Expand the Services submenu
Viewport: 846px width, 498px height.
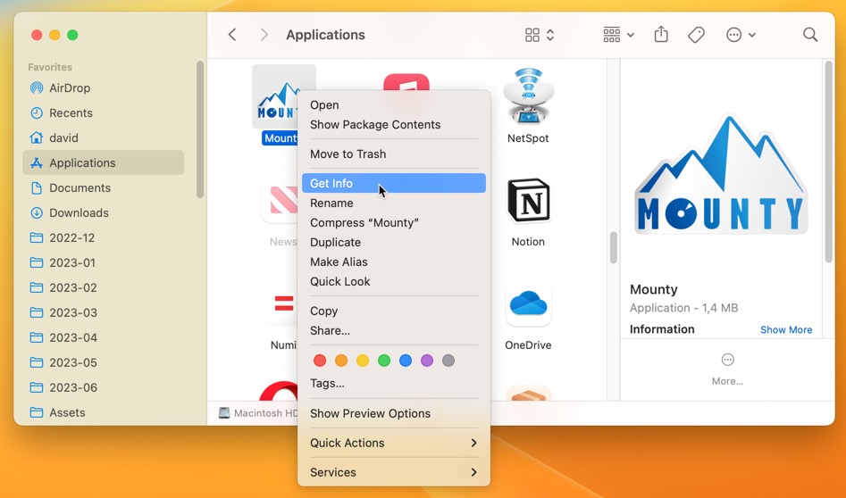[394, 472]
